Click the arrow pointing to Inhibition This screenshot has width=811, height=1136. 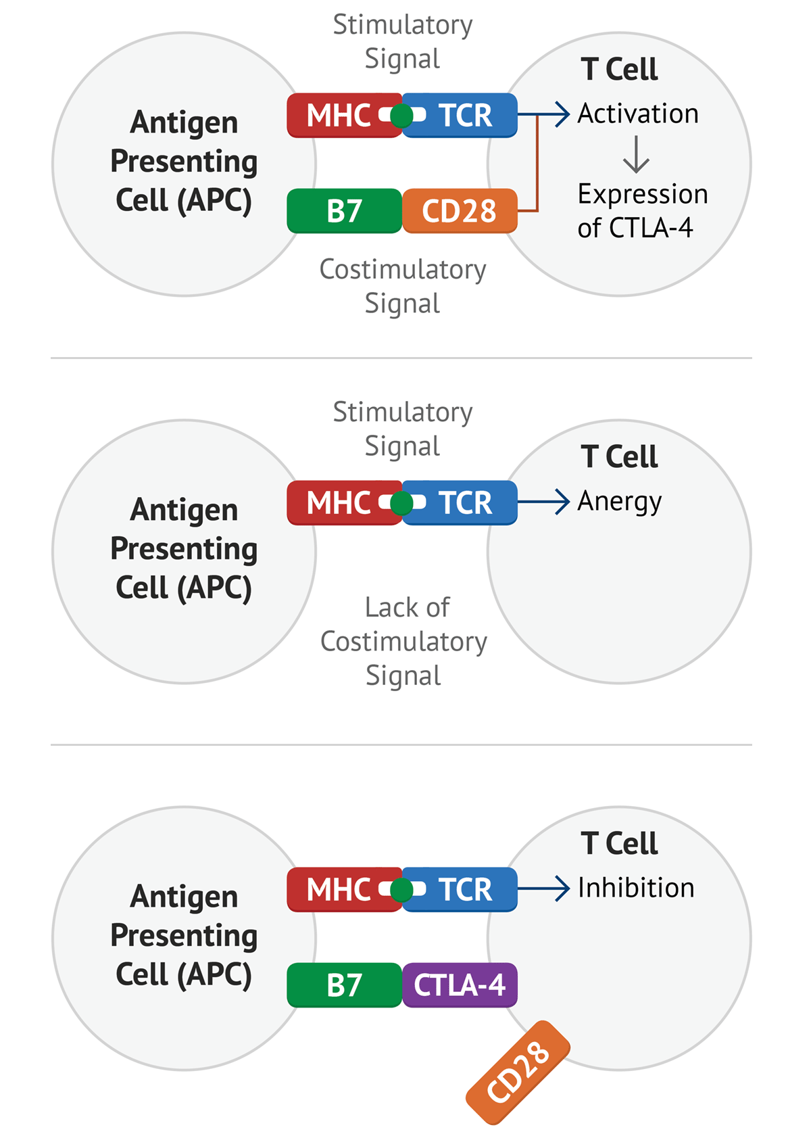(544, 889)
